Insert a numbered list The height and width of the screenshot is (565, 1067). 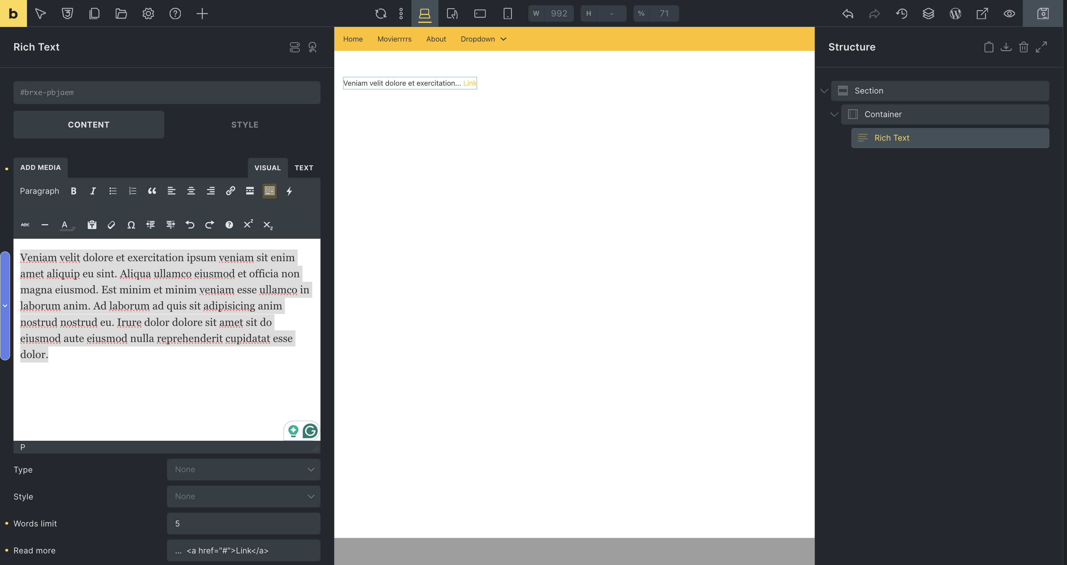click(x=132, y=191)
